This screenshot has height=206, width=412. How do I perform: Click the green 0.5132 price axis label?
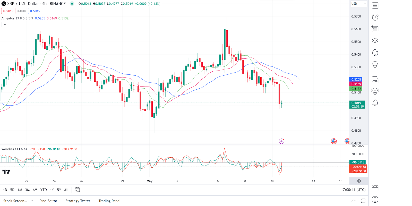(x=356, y=89)
